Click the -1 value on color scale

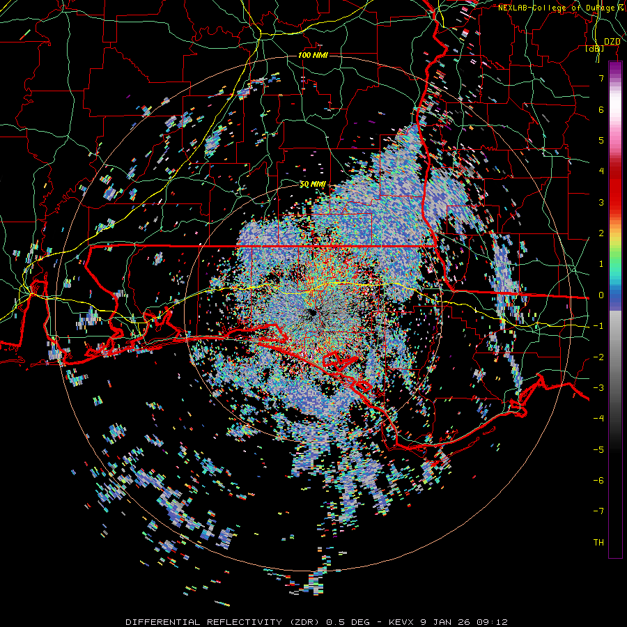[598, 326]
